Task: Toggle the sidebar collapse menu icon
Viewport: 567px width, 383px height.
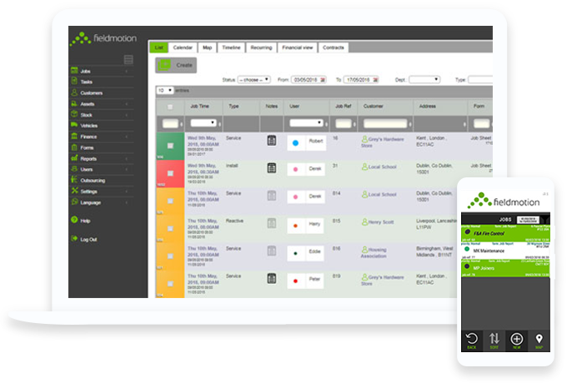Action: tap(128, 60)
